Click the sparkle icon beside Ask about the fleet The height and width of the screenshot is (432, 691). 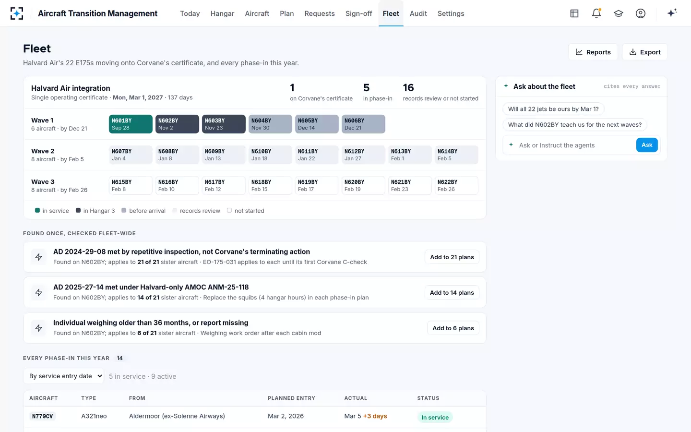tap(506, 86)
